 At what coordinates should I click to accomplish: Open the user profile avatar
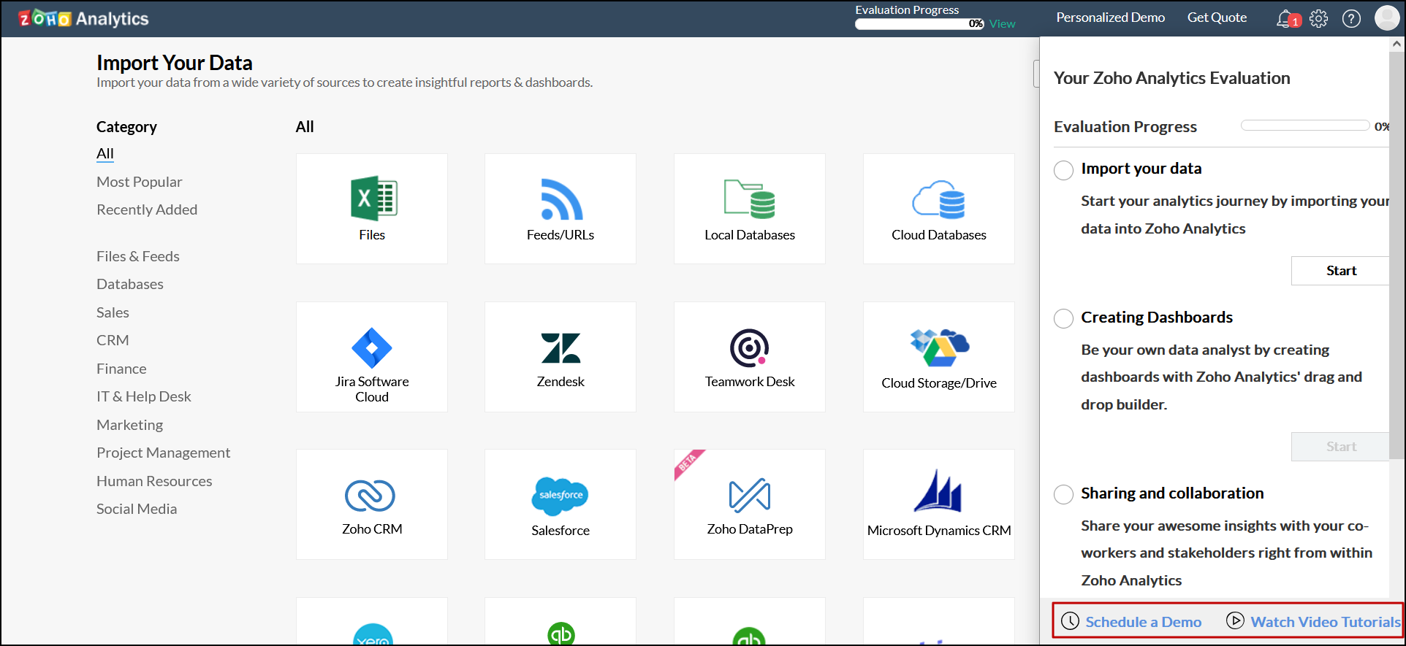pyautogui.click(x=1387, y=18)
